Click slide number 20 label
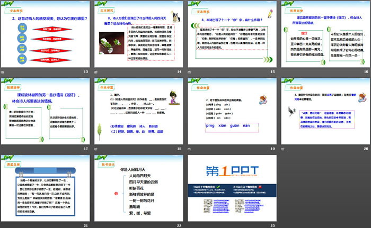 point(366,149)
